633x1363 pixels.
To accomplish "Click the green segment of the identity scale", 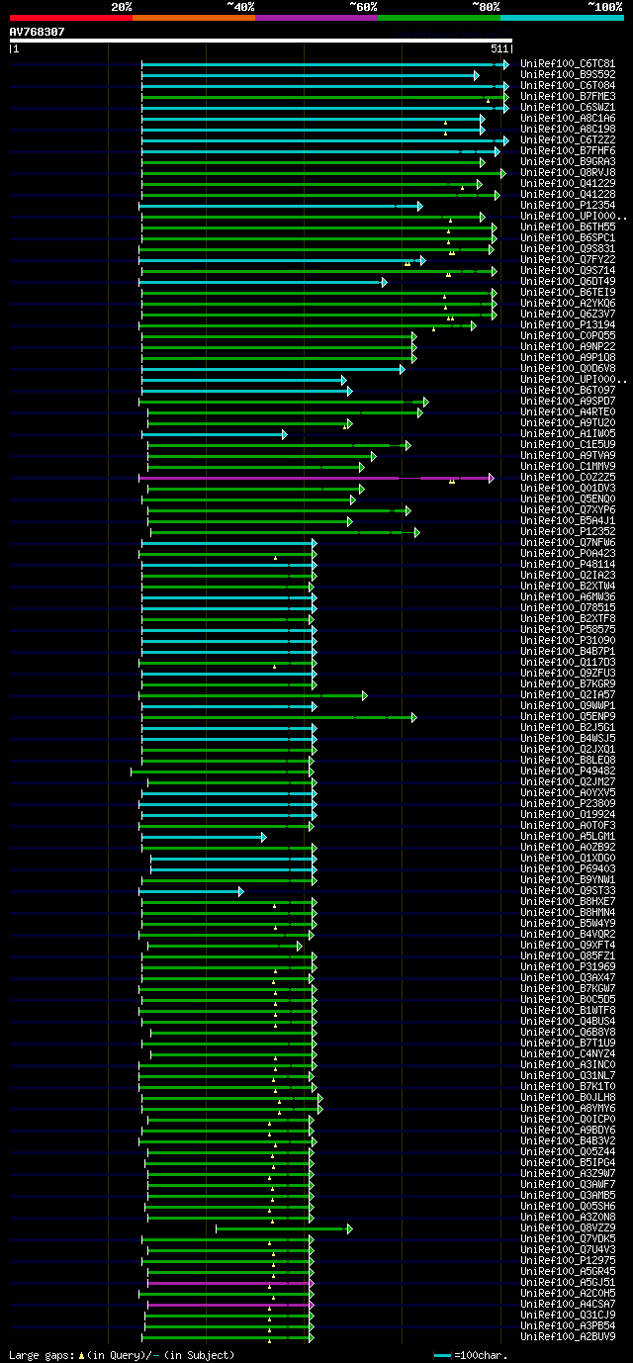I will coord(438,18).
